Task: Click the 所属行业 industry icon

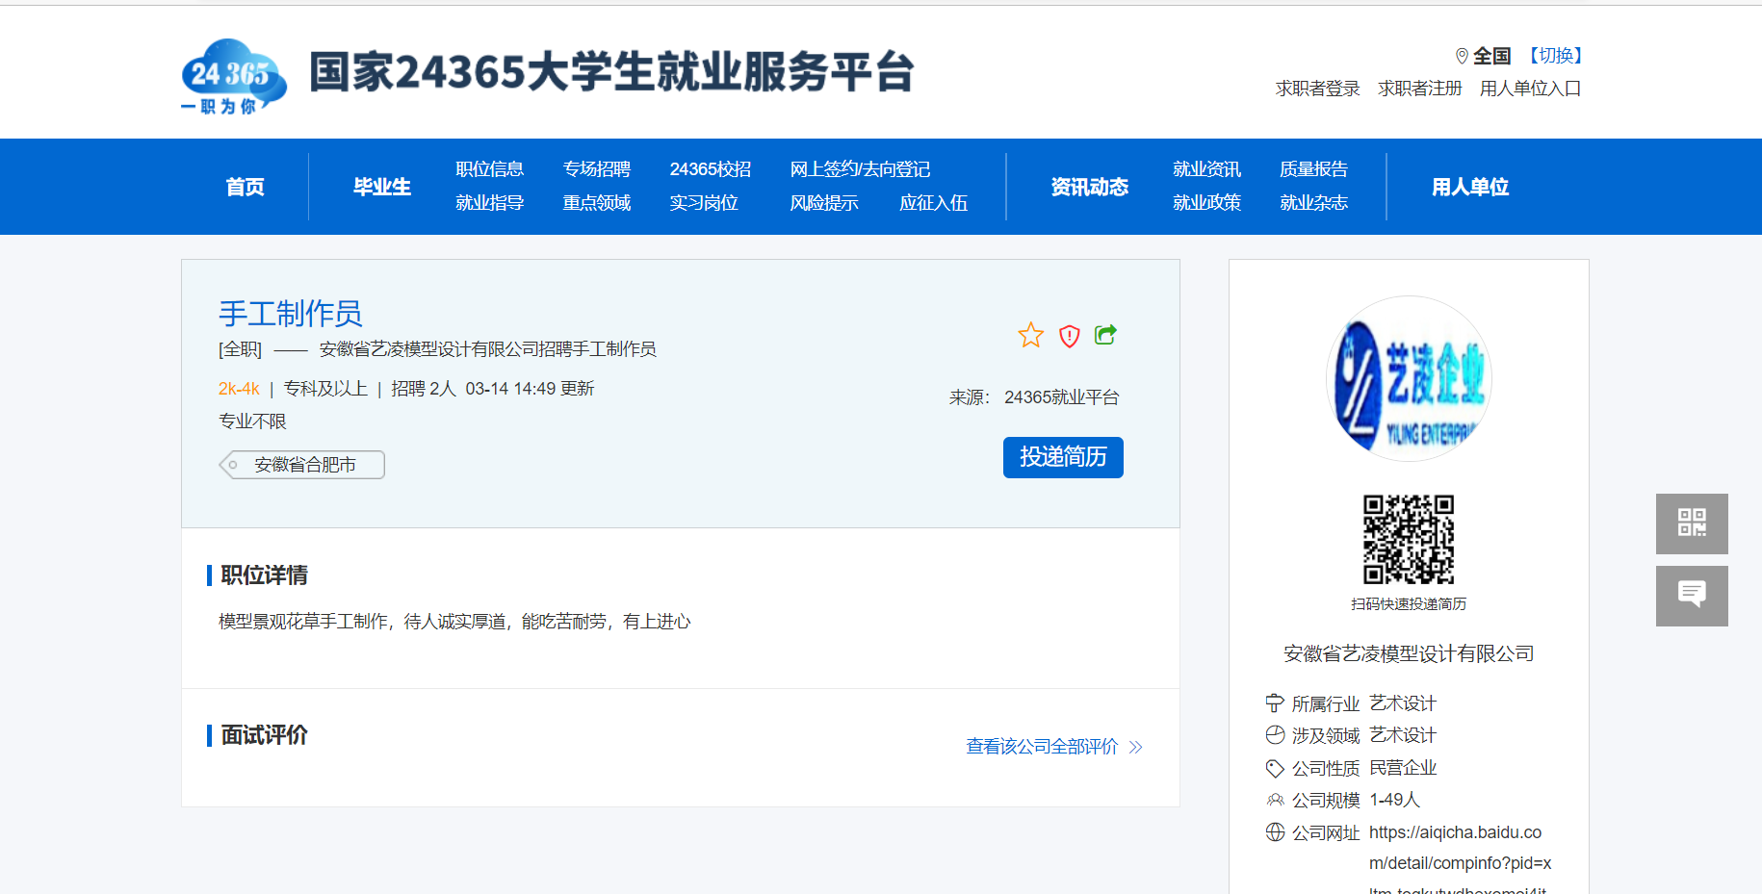Action: coord(1275,703)
